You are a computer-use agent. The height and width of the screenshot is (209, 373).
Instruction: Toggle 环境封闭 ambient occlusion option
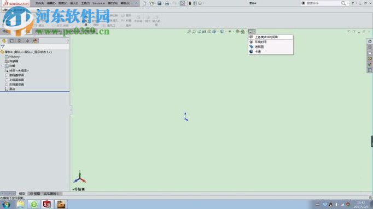271,42
